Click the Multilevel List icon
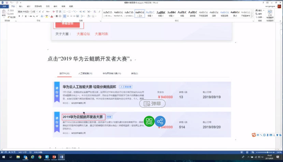 click(x=74, y=12)
